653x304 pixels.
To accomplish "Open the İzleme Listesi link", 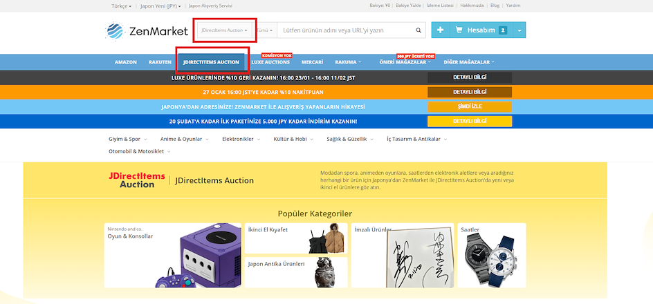I will click(x=441, y=6).
